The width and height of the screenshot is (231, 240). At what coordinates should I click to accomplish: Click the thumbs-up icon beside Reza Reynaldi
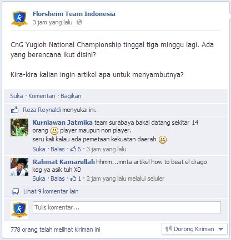15,110
